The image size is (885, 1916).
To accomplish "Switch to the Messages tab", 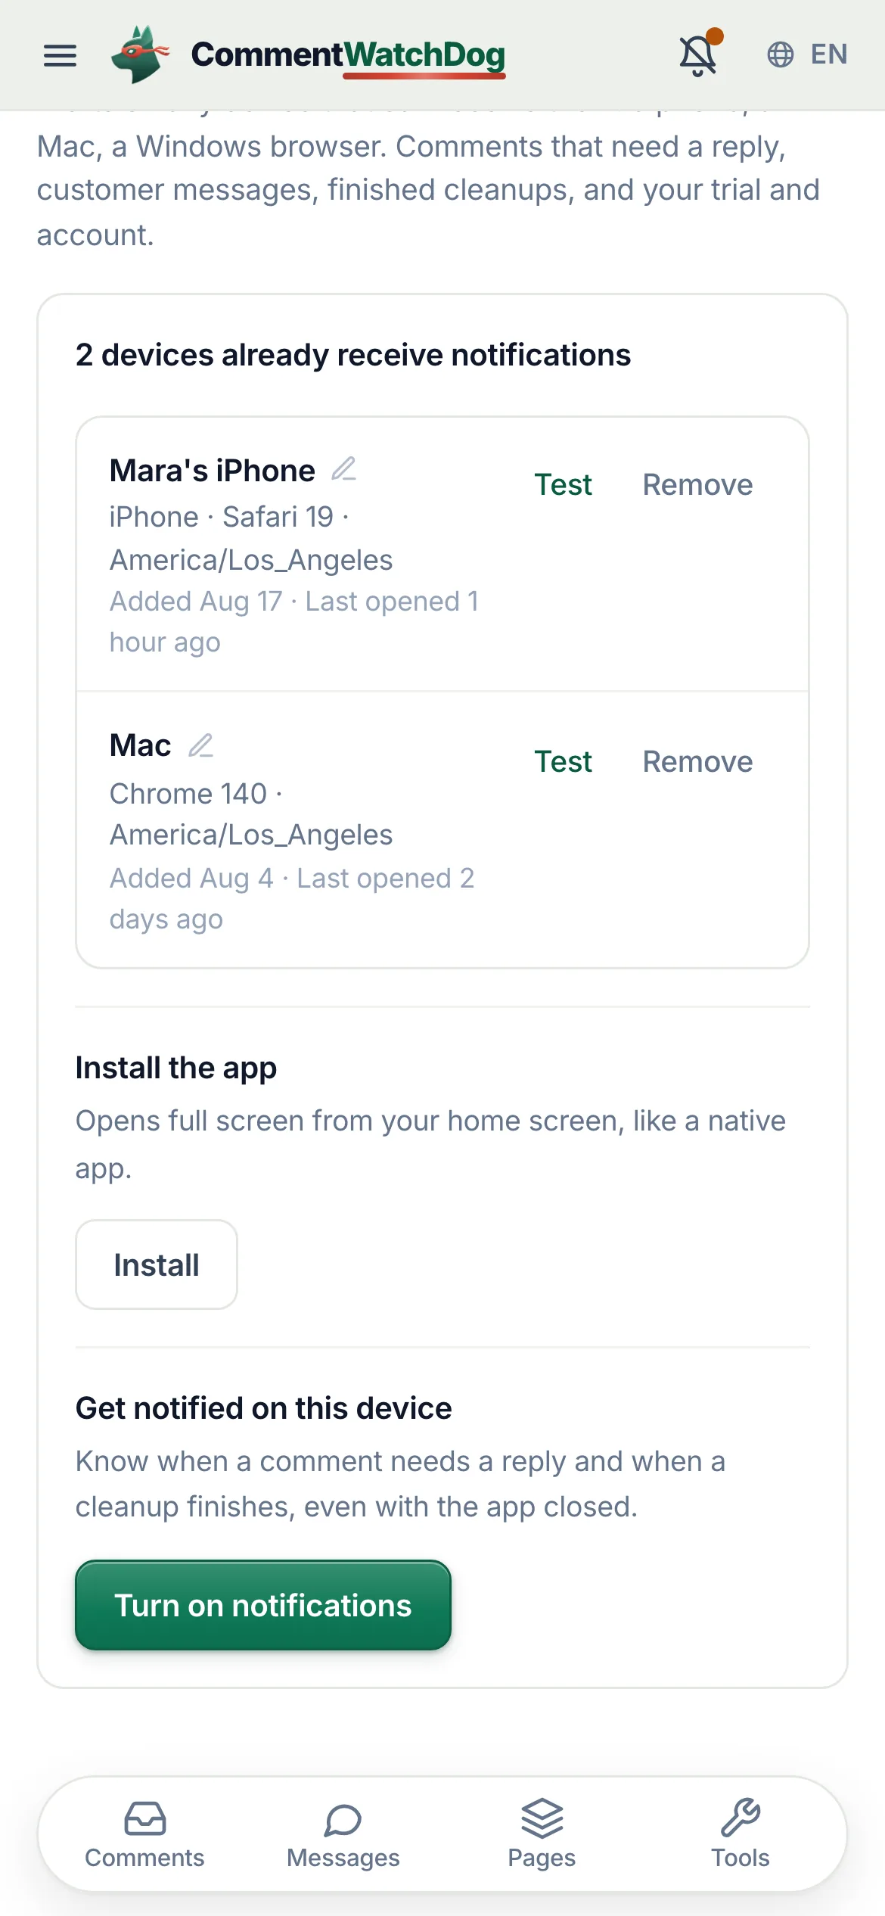I will (343, 1834).
